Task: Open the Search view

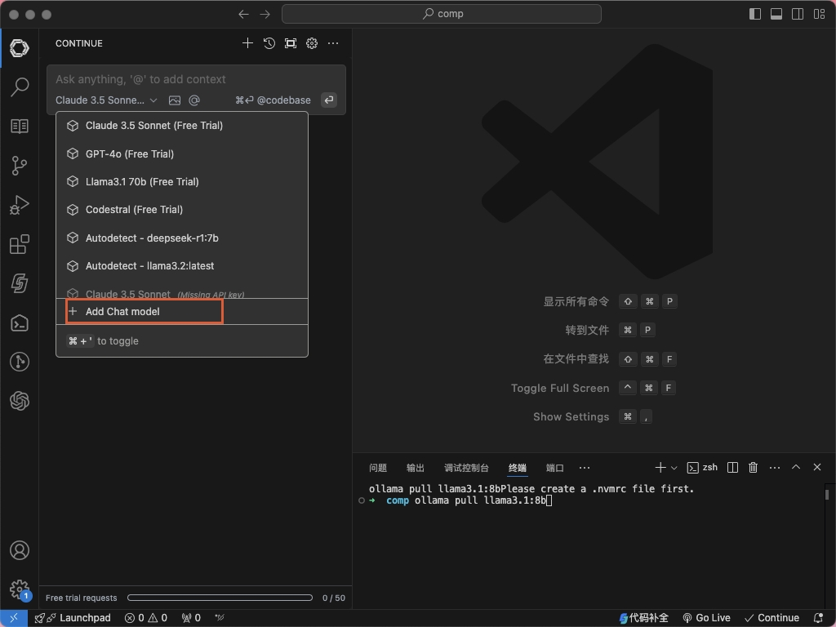Action: click(20, 87)
